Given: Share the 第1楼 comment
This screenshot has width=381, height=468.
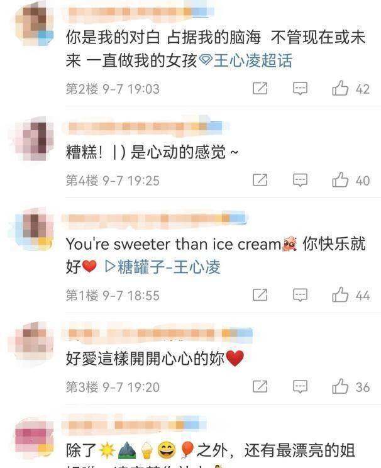Looking at the screenshot, I should [x=260, y=295].
